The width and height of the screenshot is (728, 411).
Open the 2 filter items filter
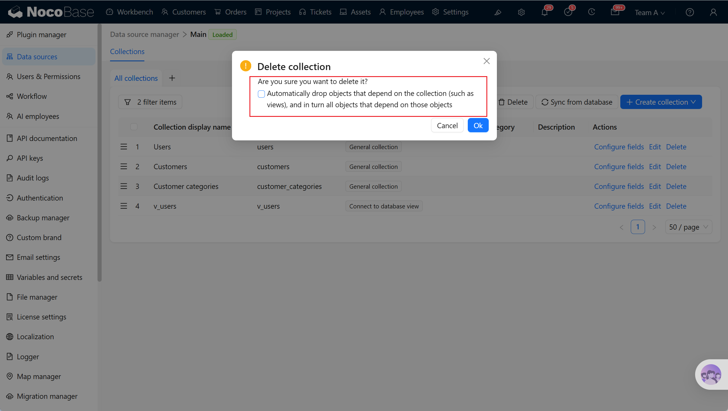(150, 102)
